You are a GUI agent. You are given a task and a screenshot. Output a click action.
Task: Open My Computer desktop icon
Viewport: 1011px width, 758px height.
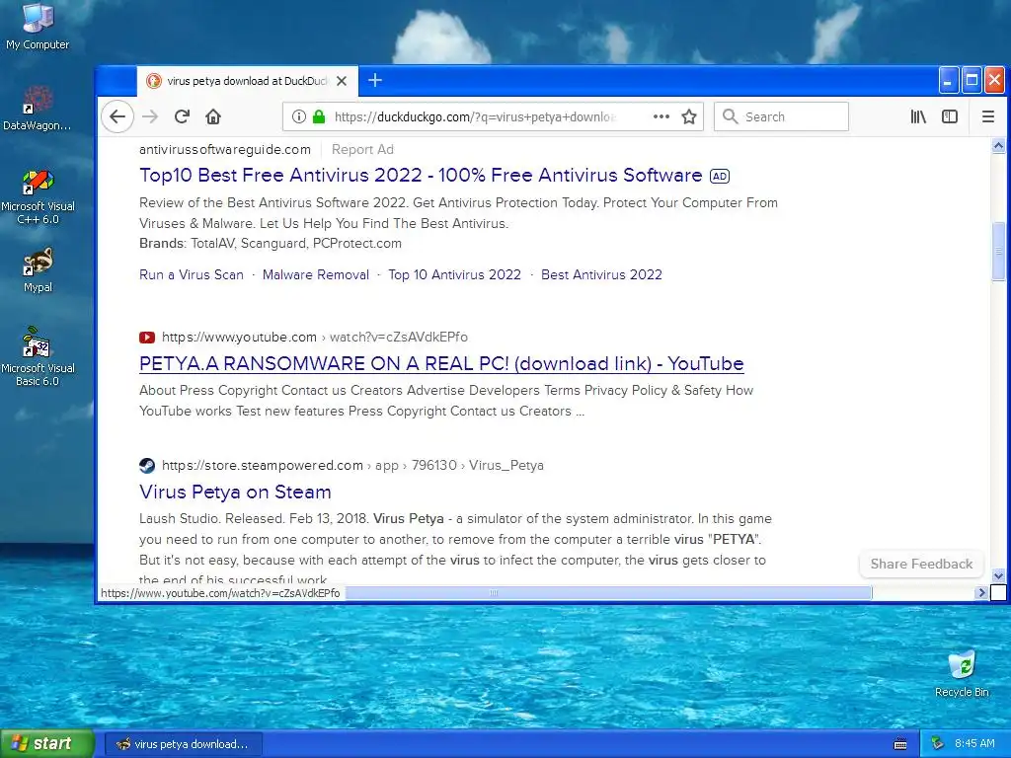38,27
